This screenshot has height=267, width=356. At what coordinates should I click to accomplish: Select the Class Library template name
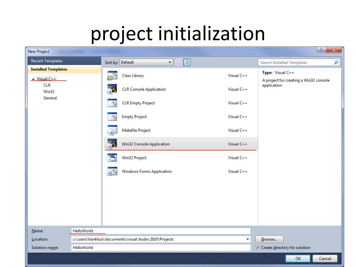(133, 75)
